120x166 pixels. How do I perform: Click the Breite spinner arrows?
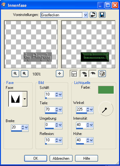[x=23, y=127]
